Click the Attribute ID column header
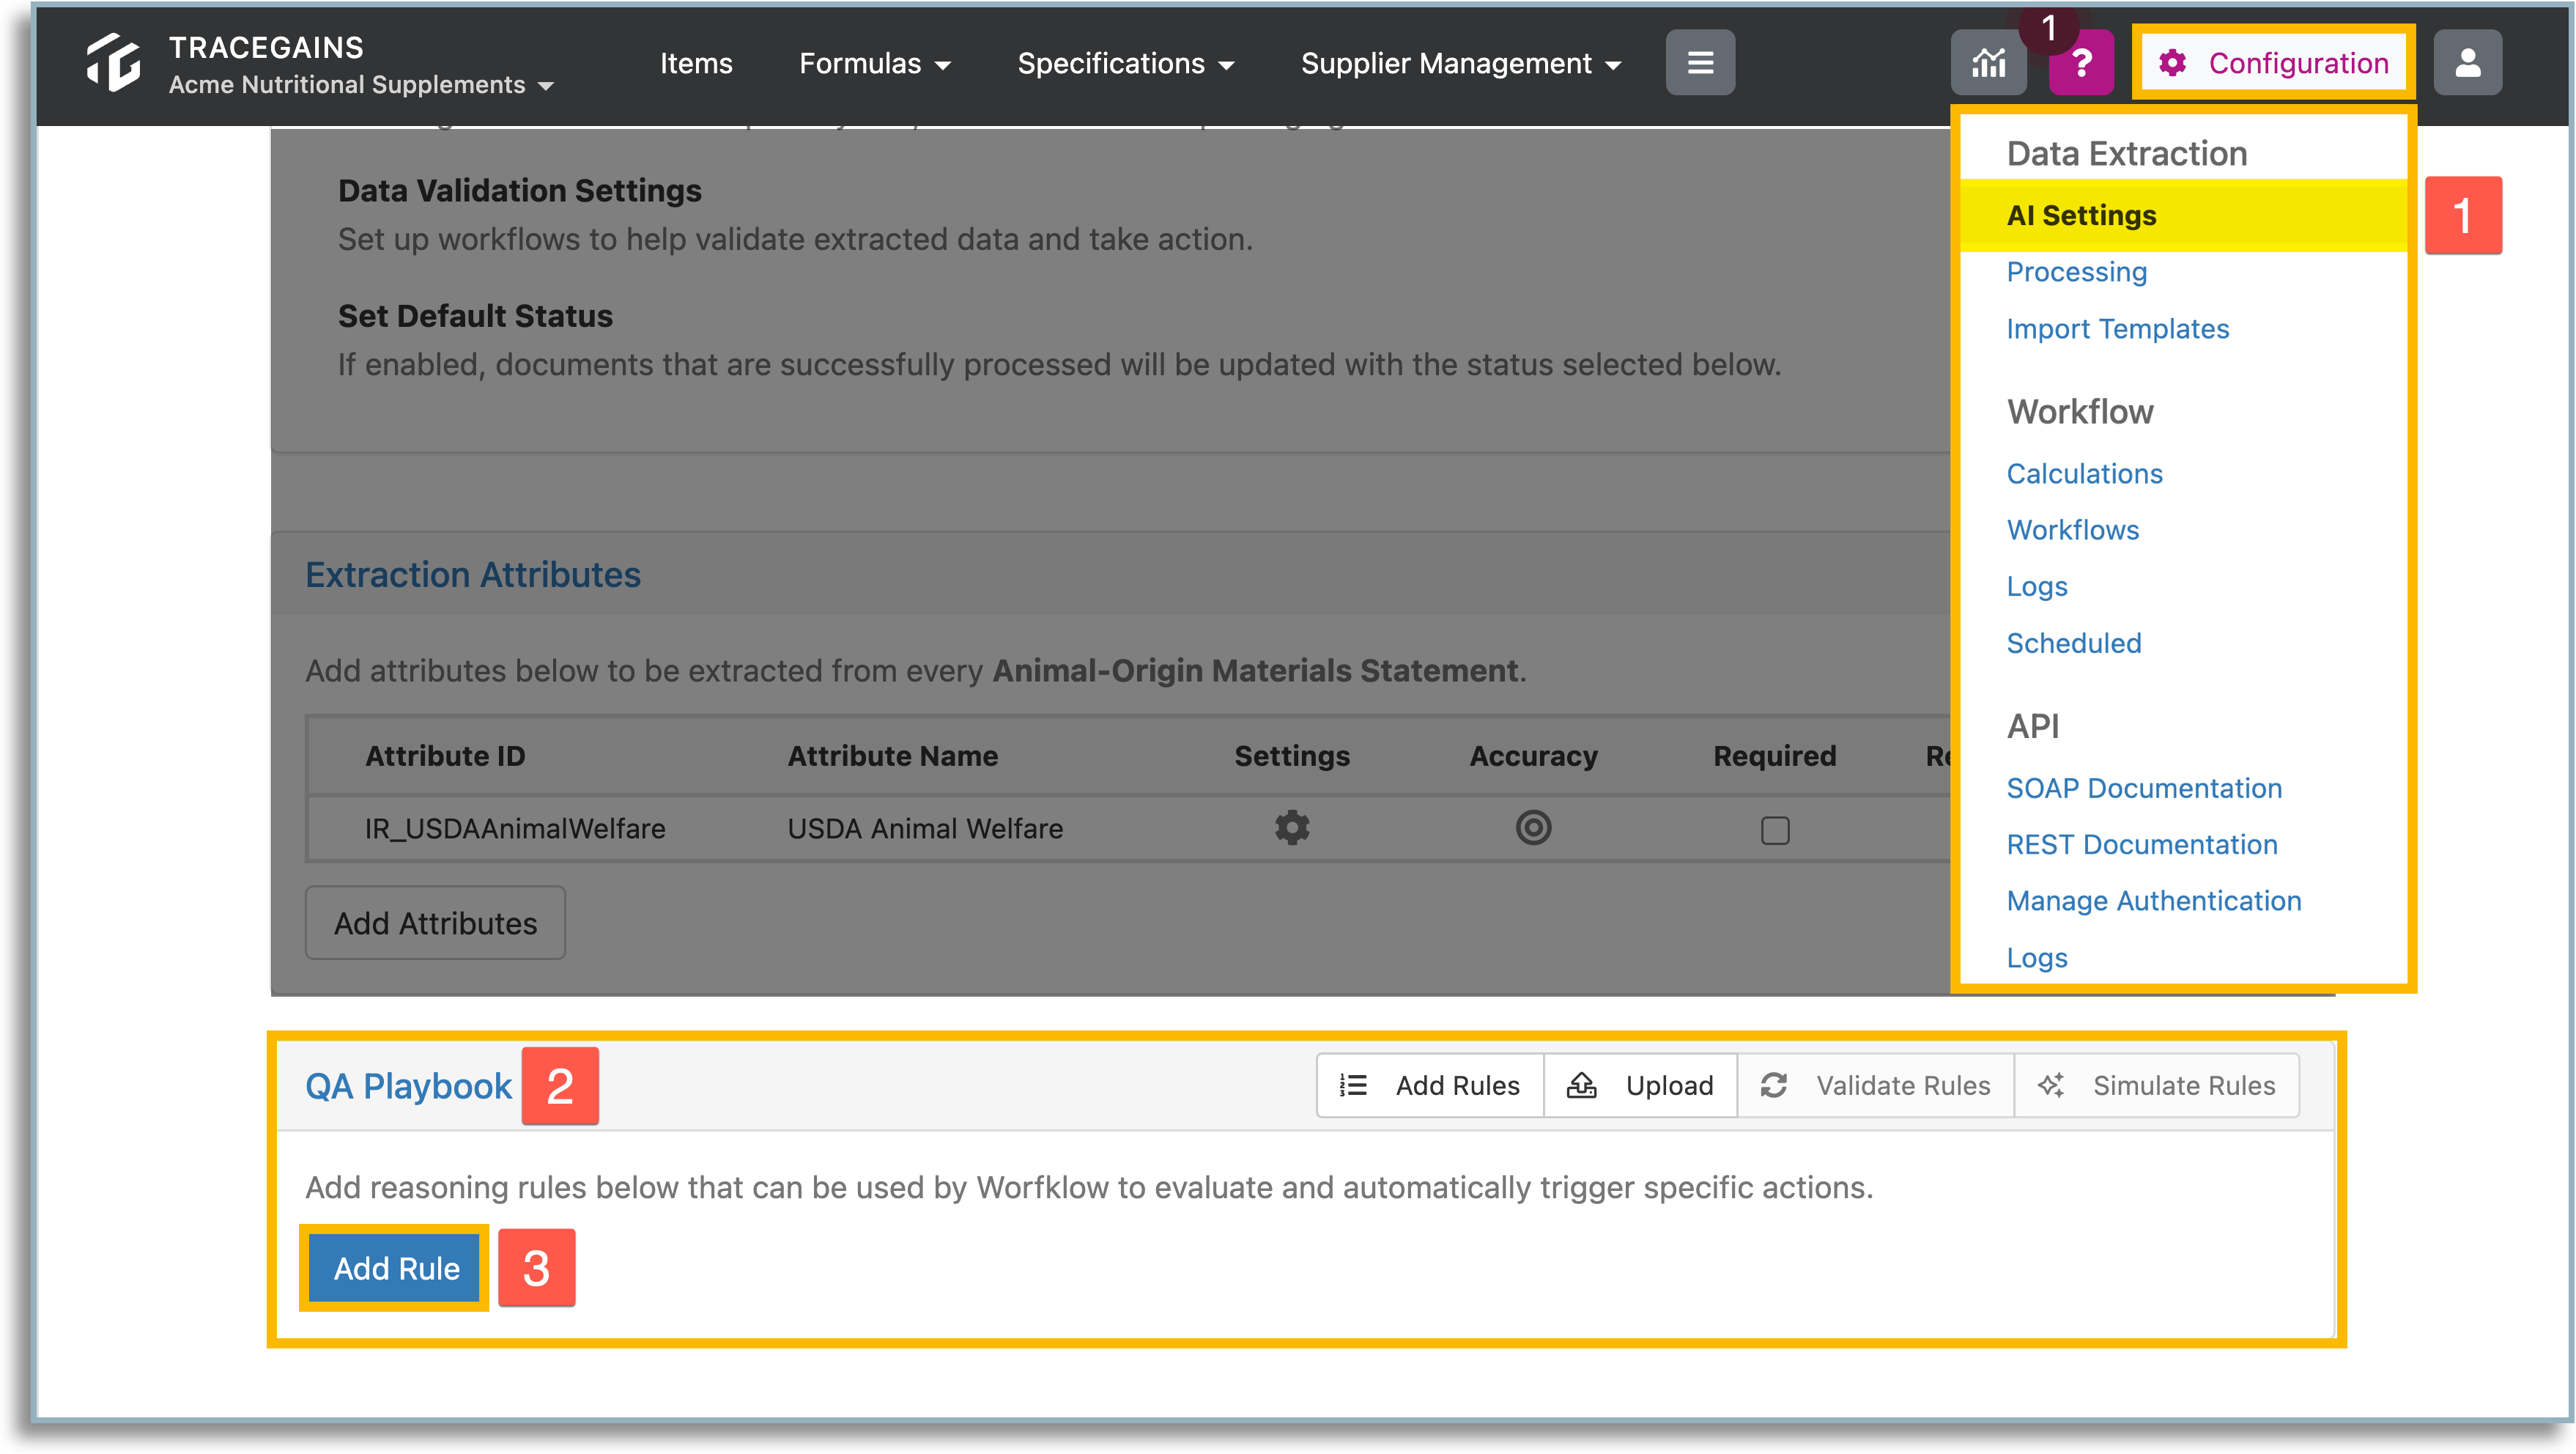 (445, 756)
